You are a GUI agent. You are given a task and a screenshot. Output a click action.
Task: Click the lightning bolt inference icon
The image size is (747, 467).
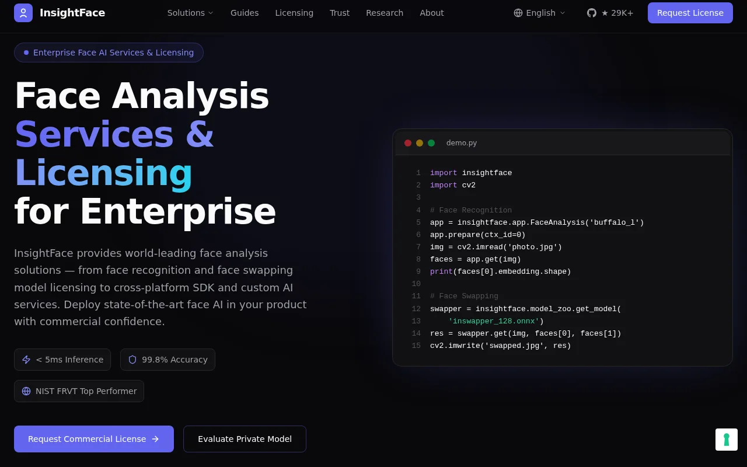coord(26,360)
